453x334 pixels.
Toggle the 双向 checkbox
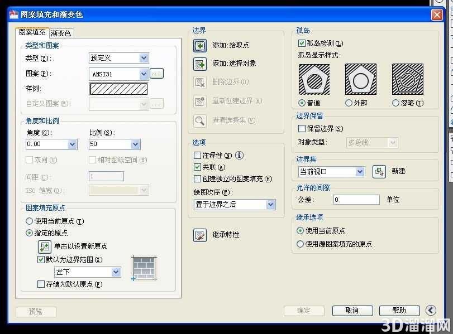29,159
